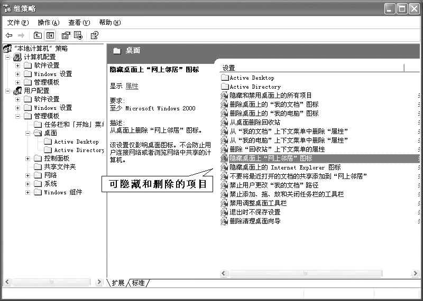Click the 任务栏和「开始」菜单 folder icon
This screenshot has width=423, height=301.
[38, 125]
